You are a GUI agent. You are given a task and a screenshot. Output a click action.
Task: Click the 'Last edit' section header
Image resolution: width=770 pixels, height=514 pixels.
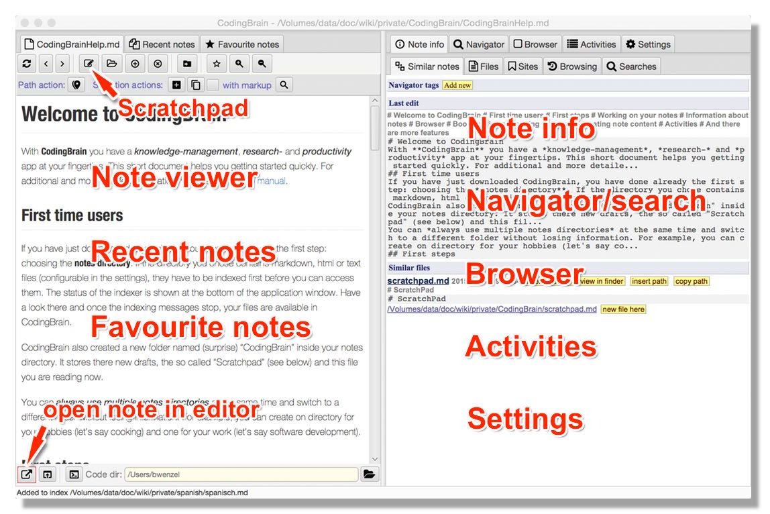(x=569, y=103)
